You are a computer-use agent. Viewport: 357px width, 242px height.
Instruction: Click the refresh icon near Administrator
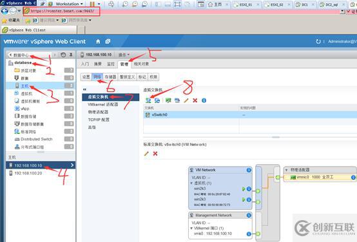[x=318, y=41]
